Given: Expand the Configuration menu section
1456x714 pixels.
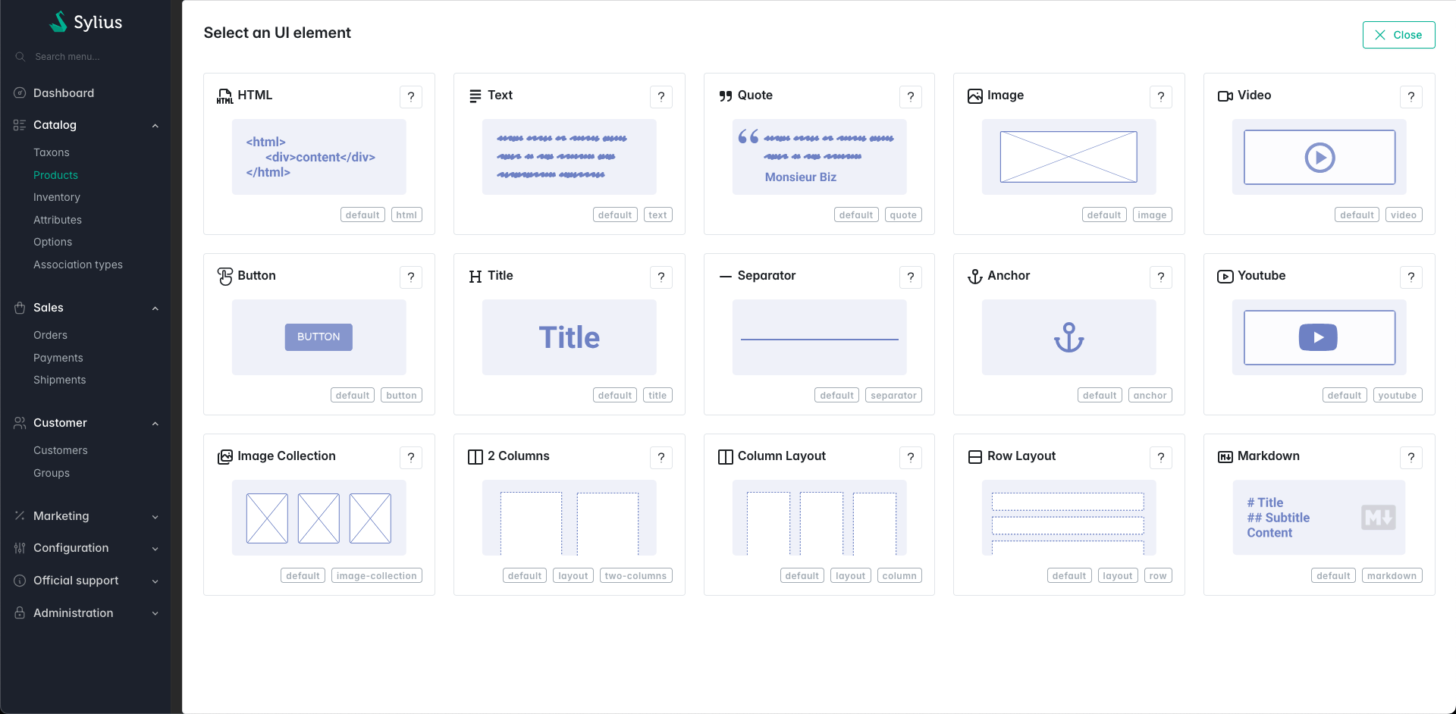Looking at the screenshot, I should 155,548.
